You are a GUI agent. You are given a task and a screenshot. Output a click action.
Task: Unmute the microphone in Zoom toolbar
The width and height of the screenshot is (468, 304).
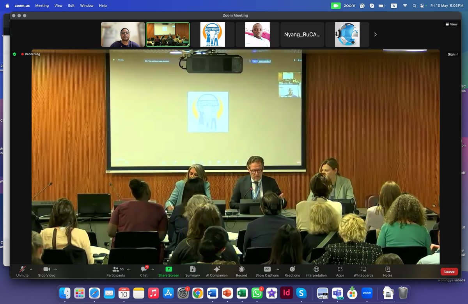click(x=22, y=272)
